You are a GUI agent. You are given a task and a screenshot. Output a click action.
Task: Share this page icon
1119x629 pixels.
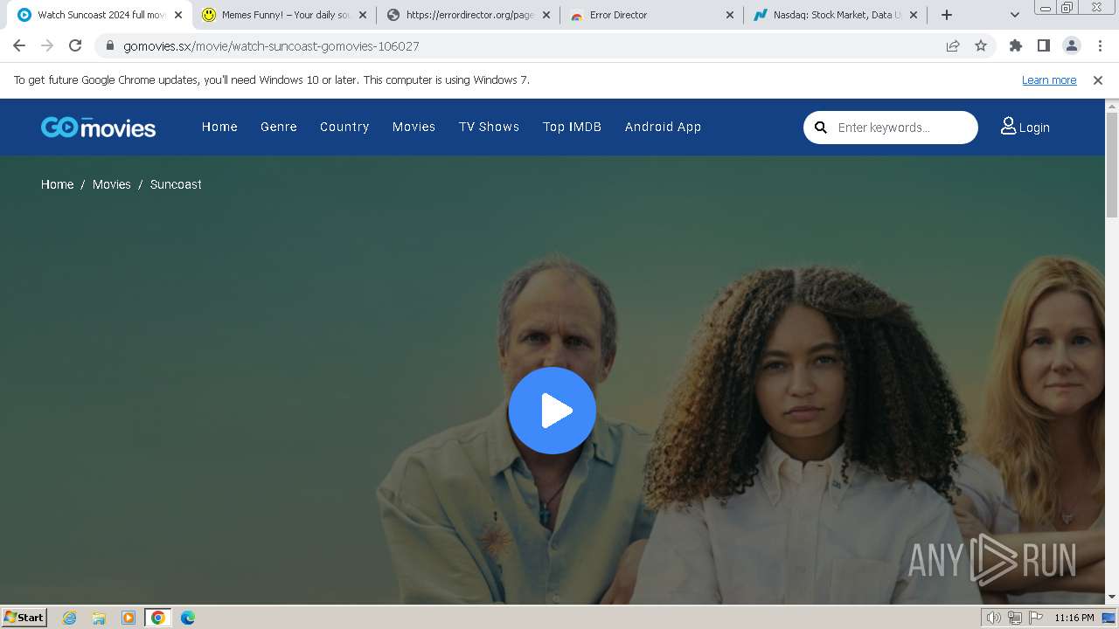(953, 45)
